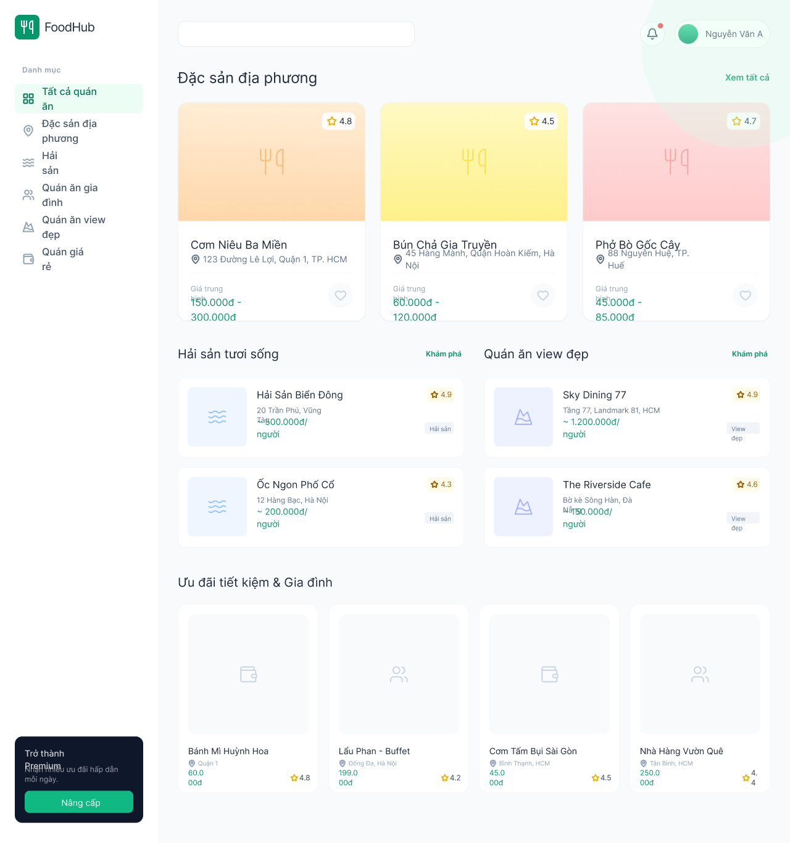The image size is (790, 843).
Task: Click the location pin next to 123 Đường Lê Lợi
Action: pyautogui.click(x=196, y=259)
